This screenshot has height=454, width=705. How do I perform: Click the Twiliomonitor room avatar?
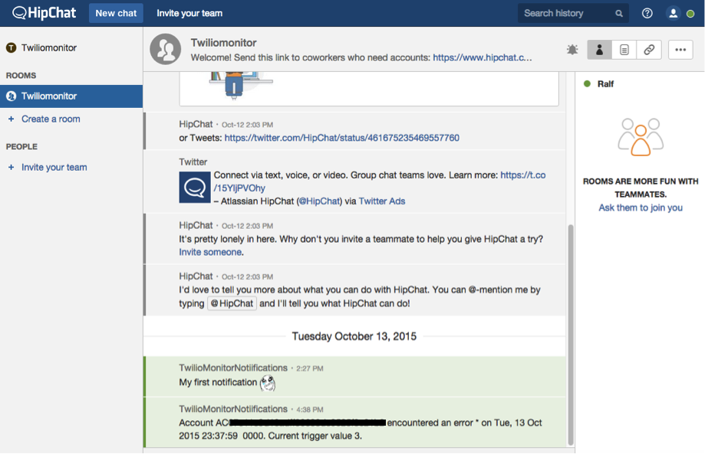[x=166, y=49]
